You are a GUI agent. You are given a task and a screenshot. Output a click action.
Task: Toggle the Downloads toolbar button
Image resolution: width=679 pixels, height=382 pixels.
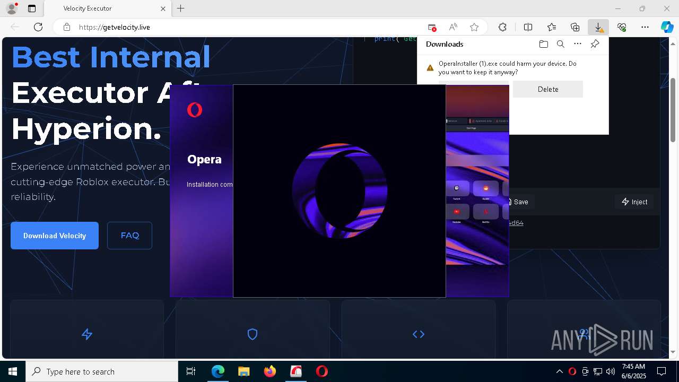pos(598,27)
